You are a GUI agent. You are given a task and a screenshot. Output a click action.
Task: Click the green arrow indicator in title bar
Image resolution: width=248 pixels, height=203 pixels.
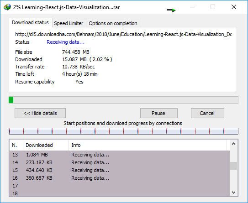[x=171, y=10]
